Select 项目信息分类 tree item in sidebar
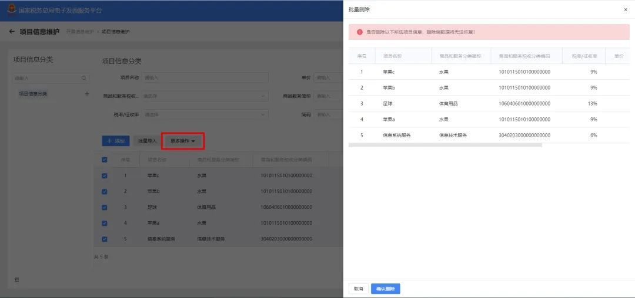 click(33, 94)
